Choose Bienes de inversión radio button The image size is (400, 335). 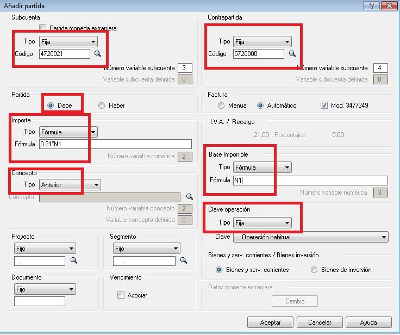coord(314,270)
